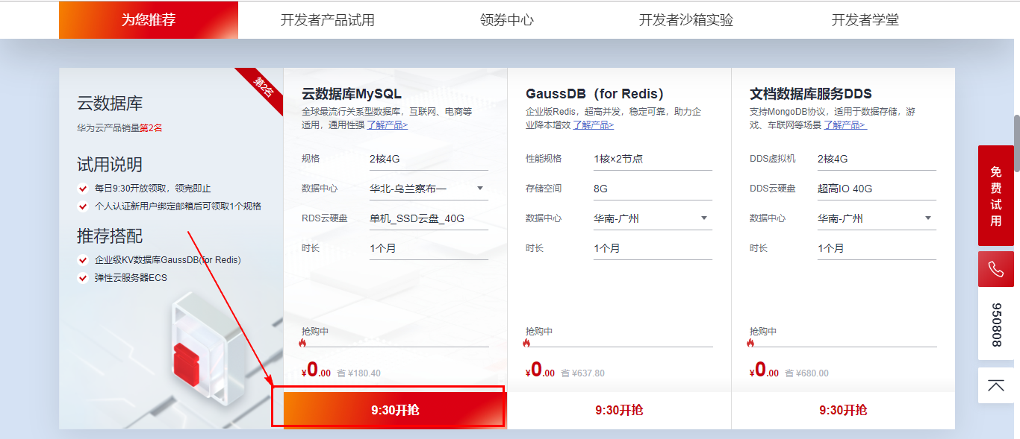Click the 省¥637.80 savings text
Viewport: 1020px width, 439px height.
tap(583, 373)
